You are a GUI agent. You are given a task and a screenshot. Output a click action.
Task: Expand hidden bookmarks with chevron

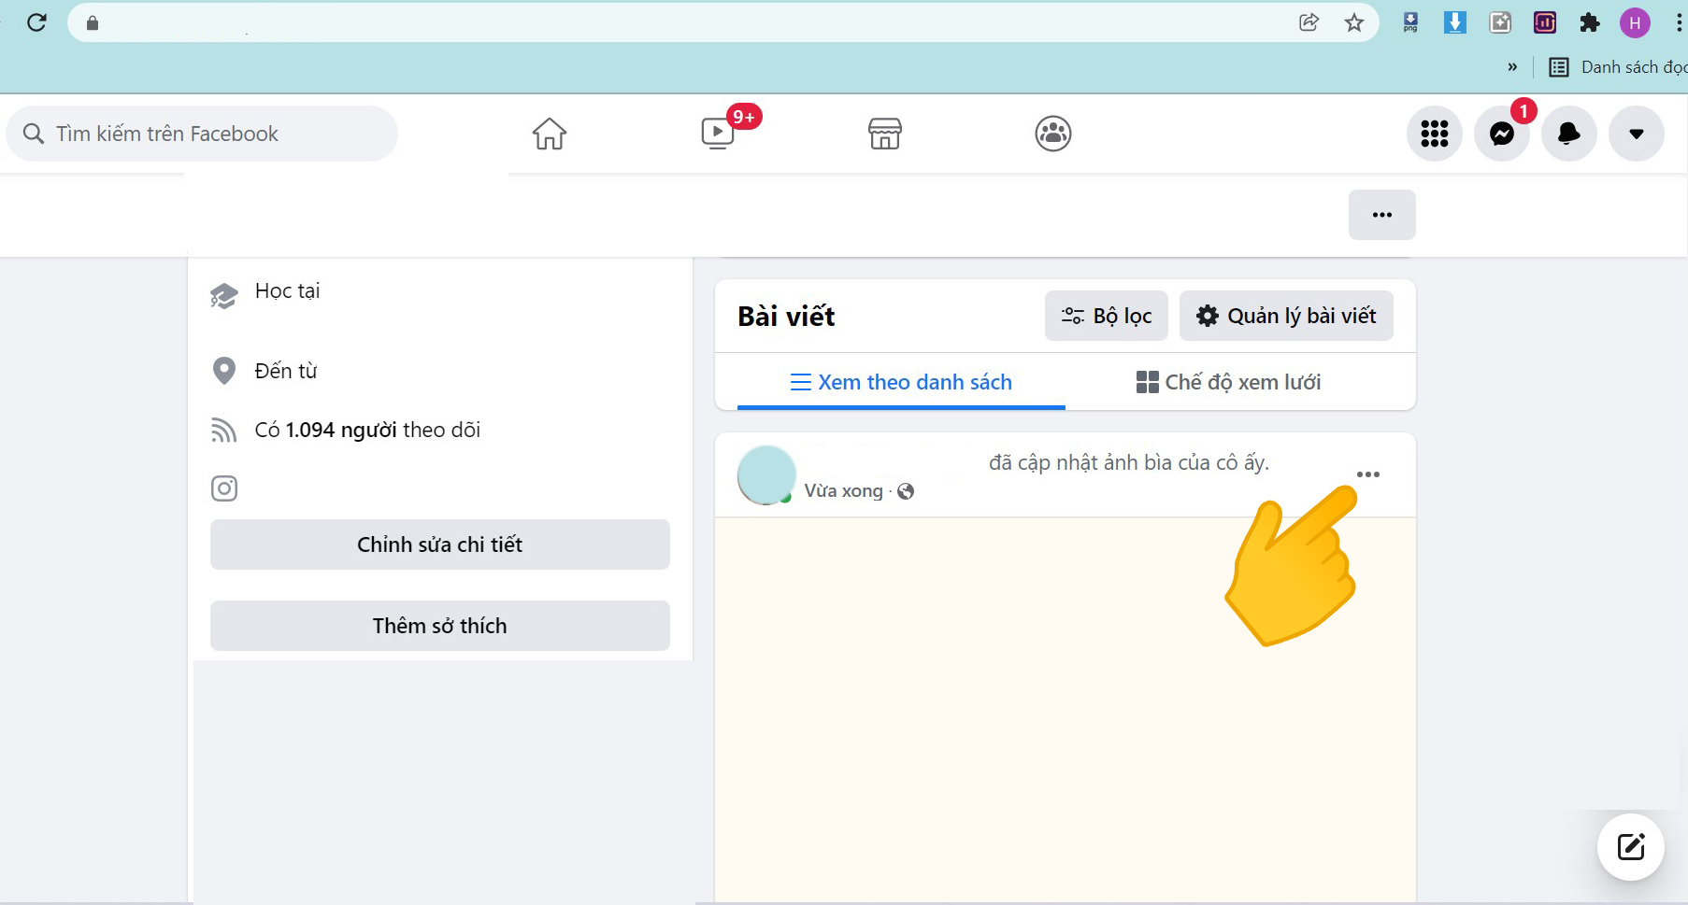[x=1512, y=67]
